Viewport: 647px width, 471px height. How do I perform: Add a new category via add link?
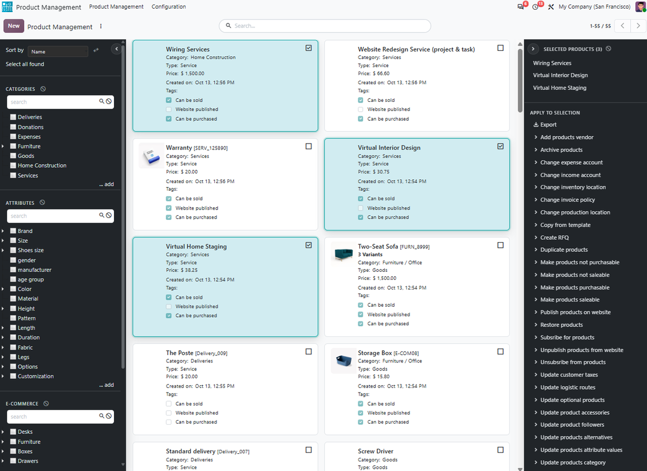click(106, 184)
